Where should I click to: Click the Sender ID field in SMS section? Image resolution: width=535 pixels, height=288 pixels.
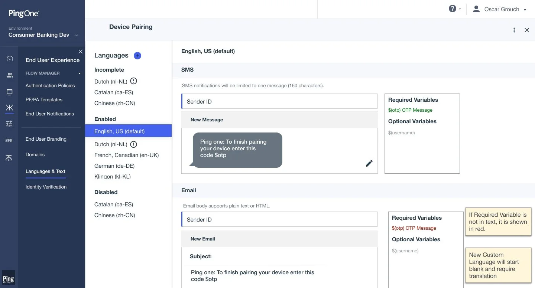pyautogui.click(x=279, y=101)
